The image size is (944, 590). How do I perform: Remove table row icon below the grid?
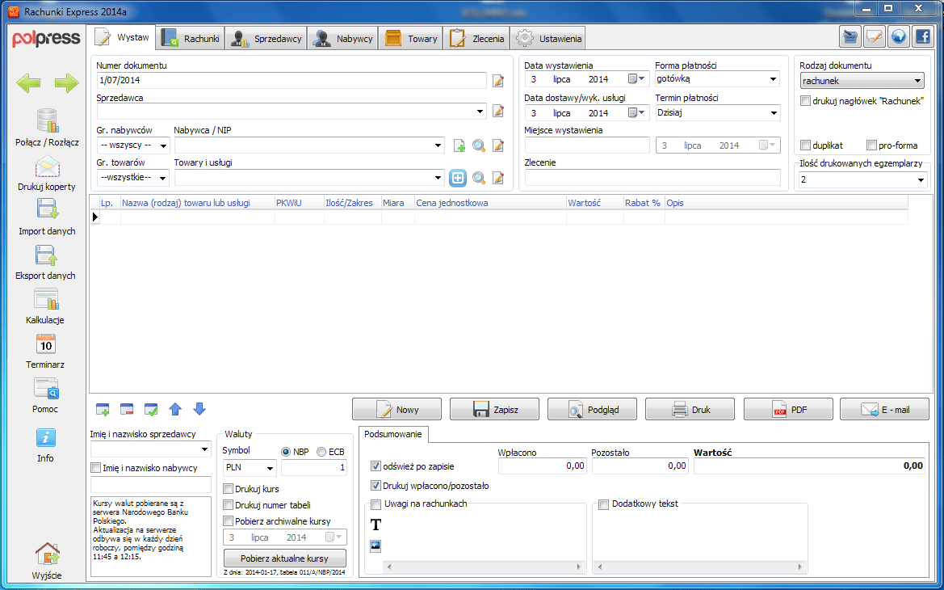[127, 410]
